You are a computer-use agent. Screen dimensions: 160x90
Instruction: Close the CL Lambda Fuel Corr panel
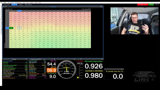pyautogui.click(x=122, y=69)
